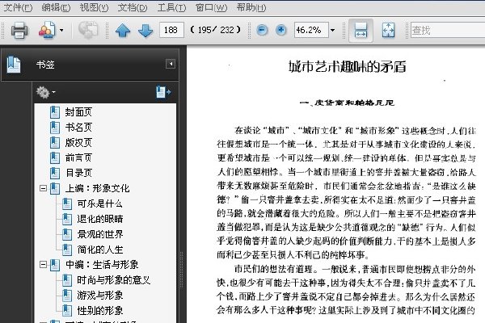The width and height of the screenshot is (485, 323).
Task: Open the 工具(T) menu
Action: (171, 7)
